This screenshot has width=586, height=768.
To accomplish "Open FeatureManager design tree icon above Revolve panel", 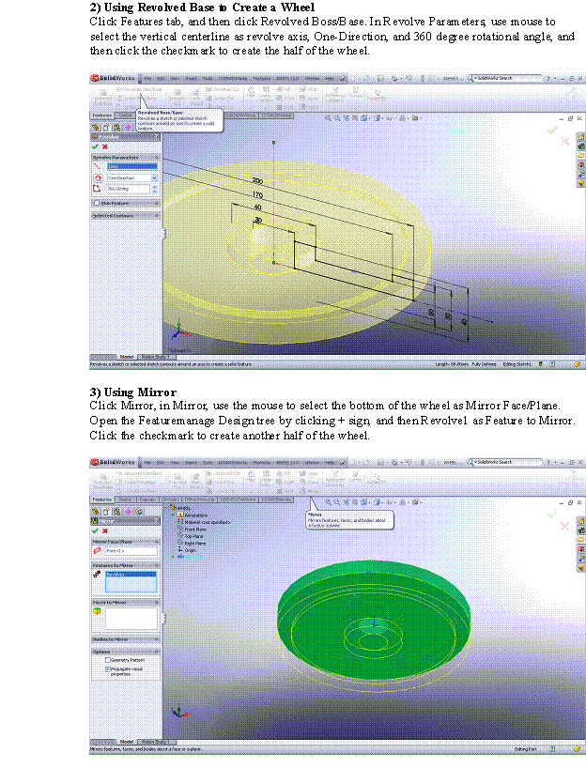I will 96,128.
